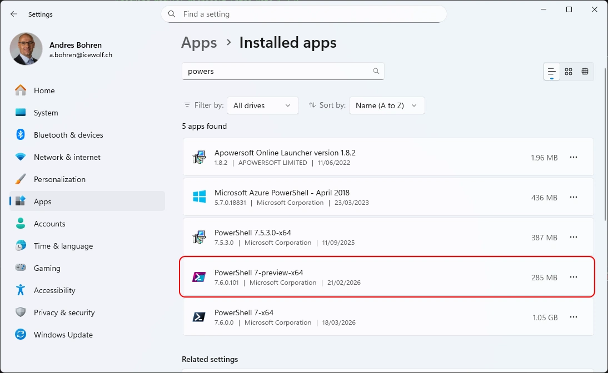This screenshot has height=373, width=608.
Task: Open Bluetooth & devices section
Action: pos(68,135)
